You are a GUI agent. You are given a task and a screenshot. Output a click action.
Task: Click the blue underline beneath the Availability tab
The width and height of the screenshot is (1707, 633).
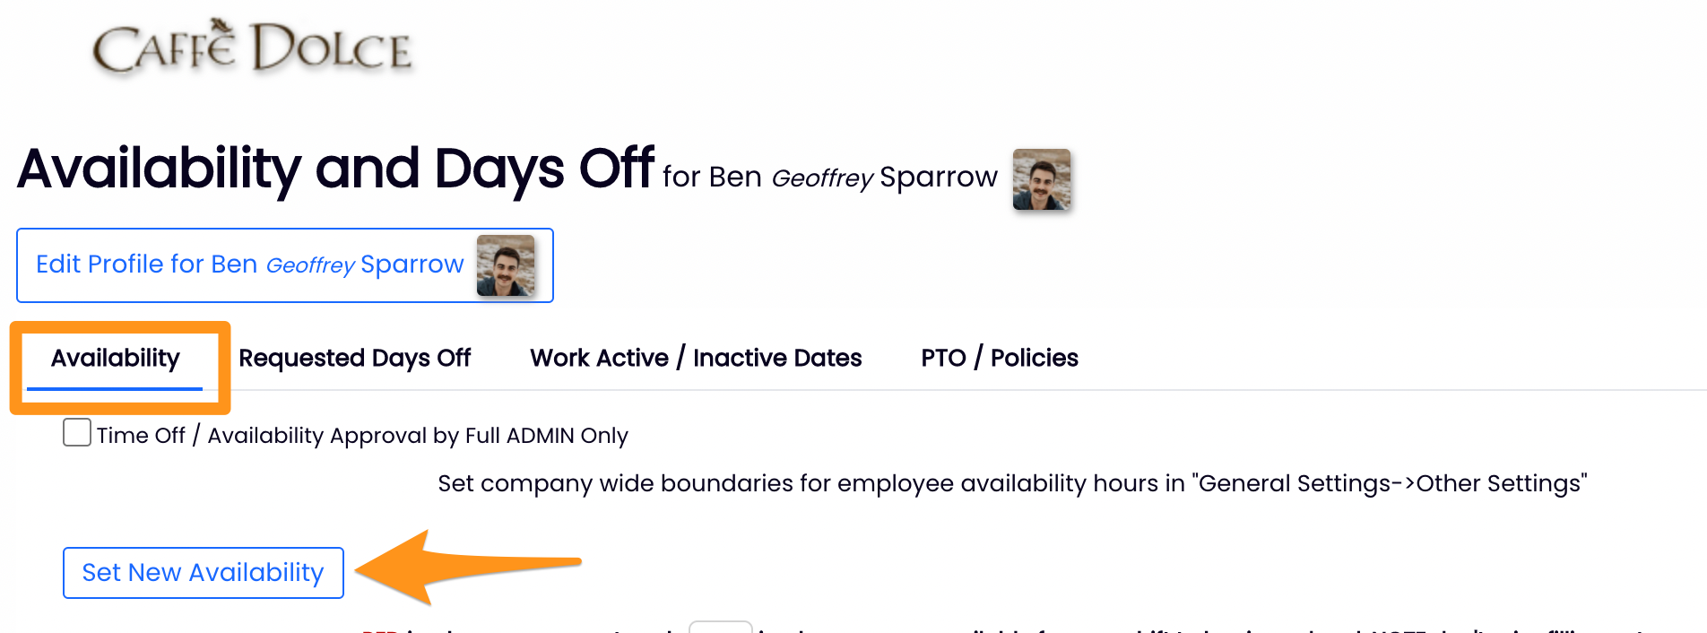(115, 388)
